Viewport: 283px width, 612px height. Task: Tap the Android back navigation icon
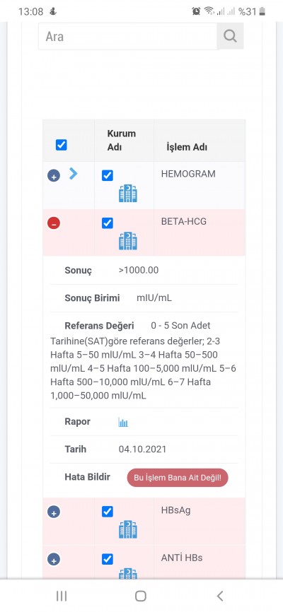[220, 596]
